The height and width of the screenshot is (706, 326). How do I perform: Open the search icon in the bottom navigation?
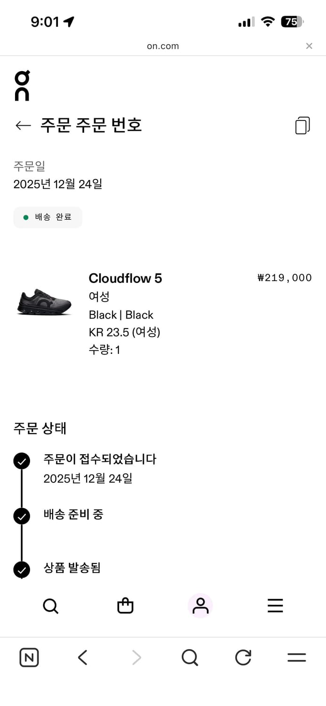[50, 606]
